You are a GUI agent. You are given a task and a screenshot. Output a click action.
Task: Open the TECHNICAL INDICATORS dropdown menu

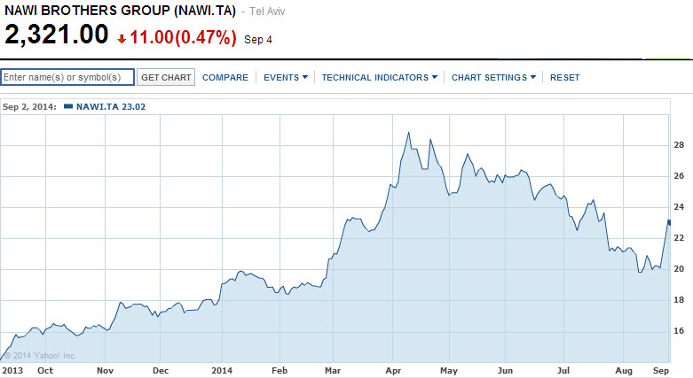tap(379, 78)
